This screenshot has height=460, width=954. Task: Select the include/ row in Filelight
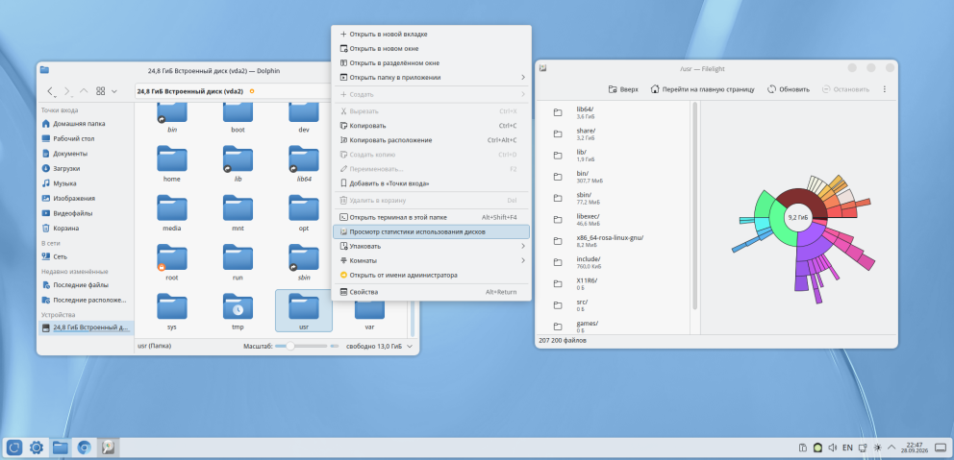click(614, 262)
